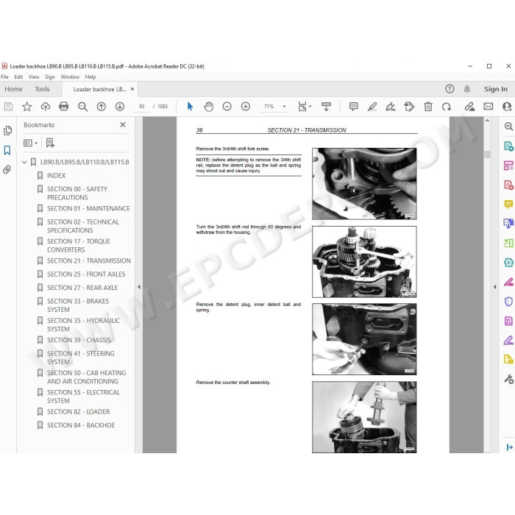Collapse the left navigation pane arrow

[139, 287]
